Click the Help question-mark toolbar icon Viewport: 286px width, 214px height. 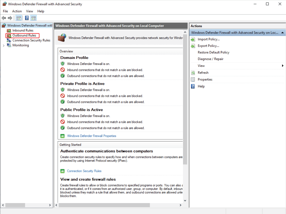point(26,18)
